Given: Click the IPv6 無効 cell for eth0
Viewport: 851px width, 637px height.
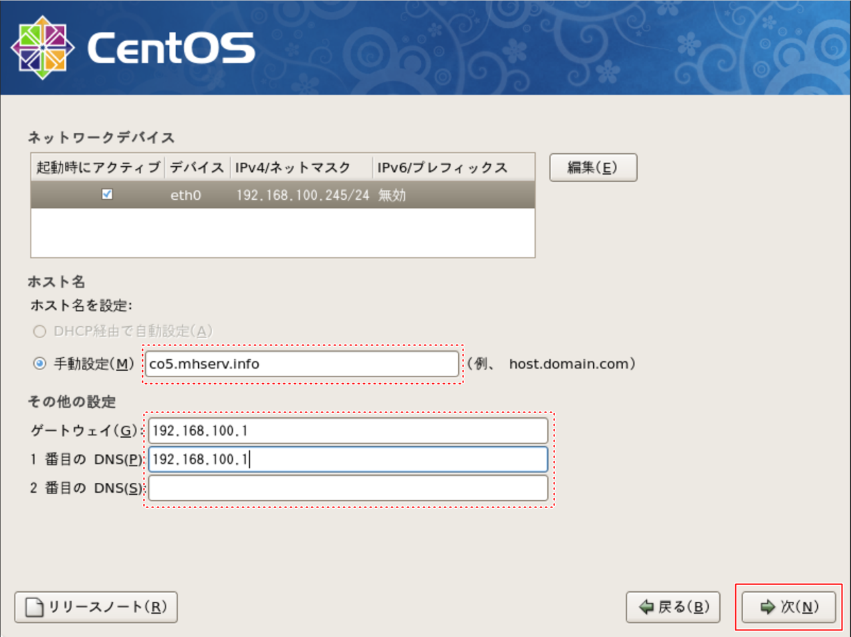Looking at the screenshot, I should pos(392,195).
